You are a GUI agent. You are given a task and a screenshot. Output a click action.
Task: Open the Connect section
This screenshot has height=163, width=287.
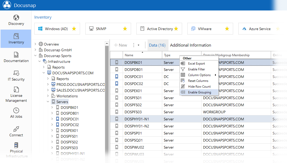pyautogui.click(x=16, y=132)
